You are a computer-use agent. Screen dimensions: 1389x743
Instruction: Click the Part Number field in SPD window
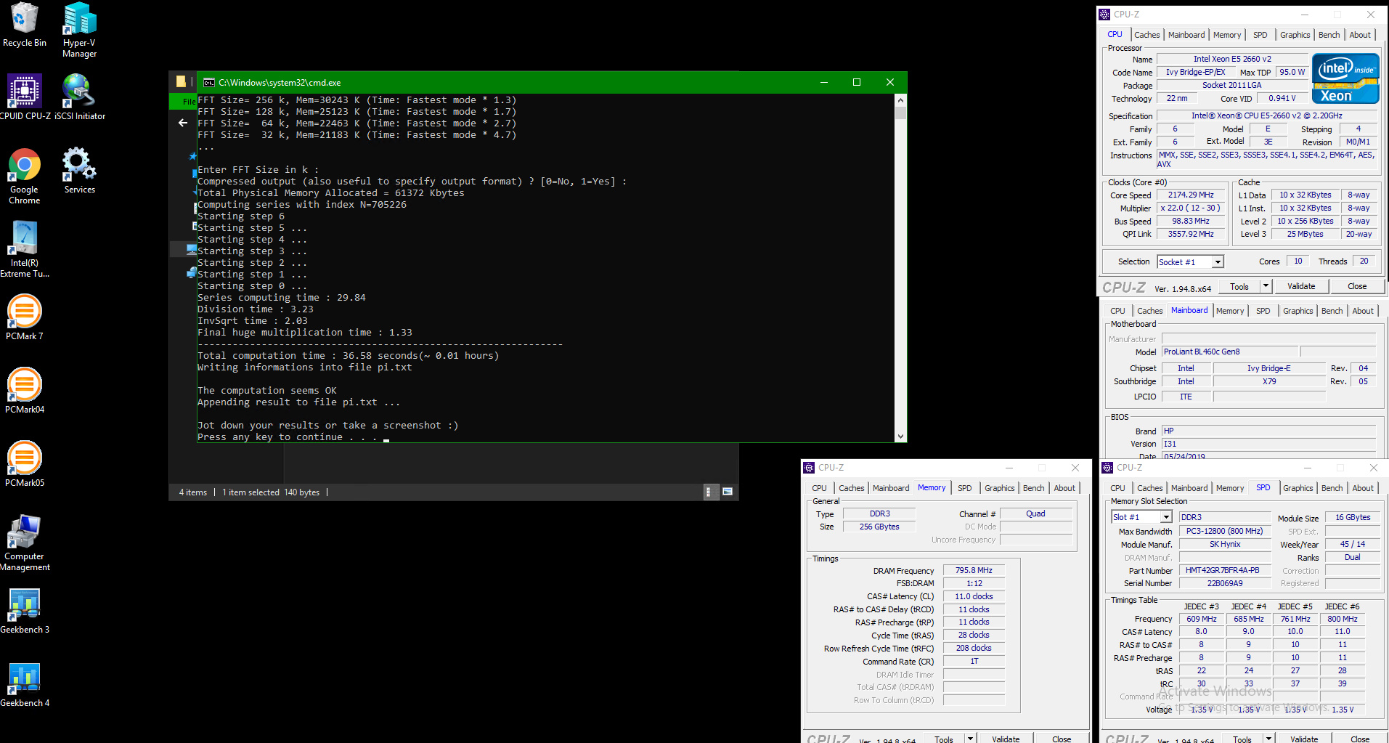(1225, 570)
